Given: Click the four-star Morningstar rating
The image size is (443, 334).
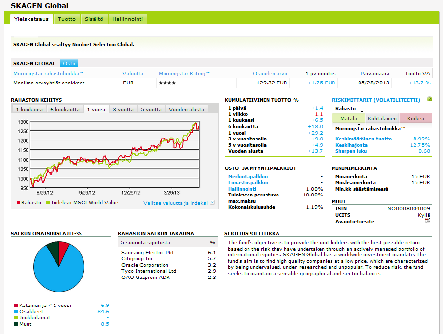Looking at the screenshot, I should click(x=167, y=83).
